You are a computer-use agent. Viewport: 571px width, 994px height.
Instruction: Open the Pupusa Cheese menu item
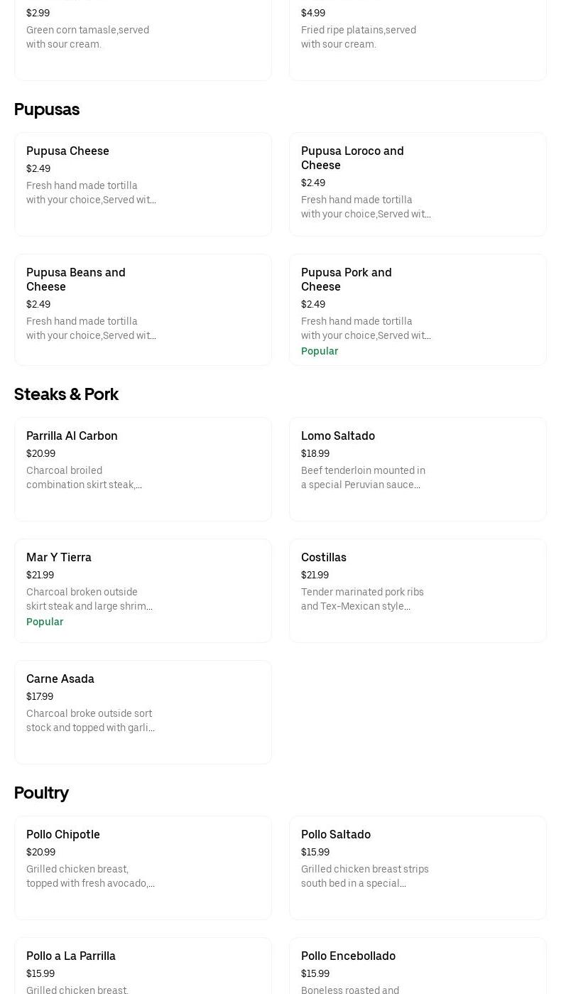coord(142,184)
